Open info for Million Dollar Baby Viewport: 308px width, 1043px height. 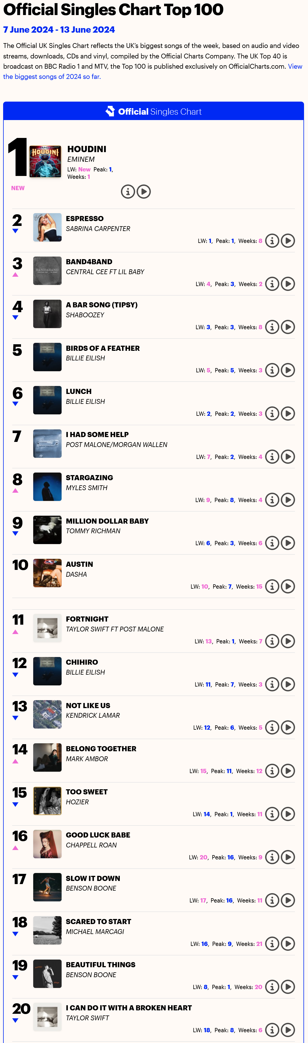pyautogui.click(x=272, y=543)
